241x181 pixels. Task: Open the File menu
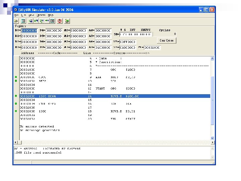pos(16,15)
